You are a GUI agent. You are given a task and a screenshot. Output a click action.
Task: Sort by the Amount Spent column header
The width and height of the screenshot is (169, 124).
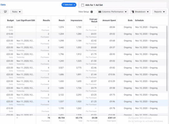109,20
